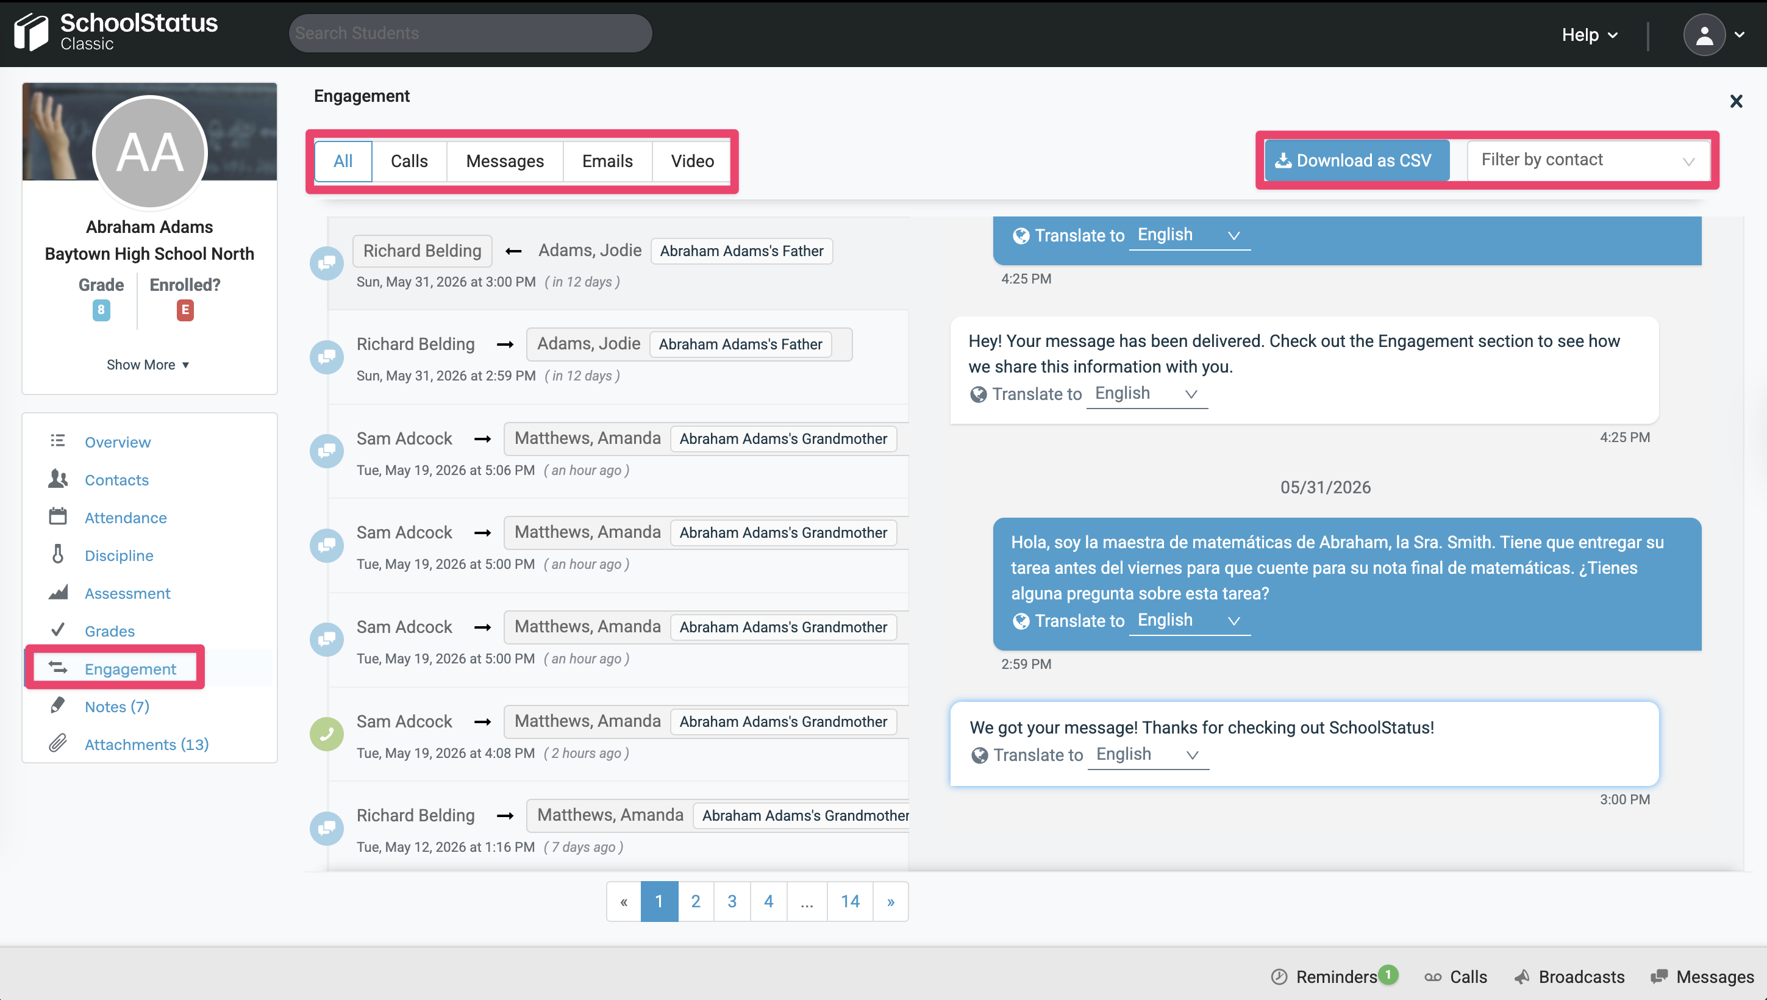The width and height of the screenshot is (1767, 1000).
Task: Click the green call icon for the 4:08 PM entry
Action: tap(327, 734)
